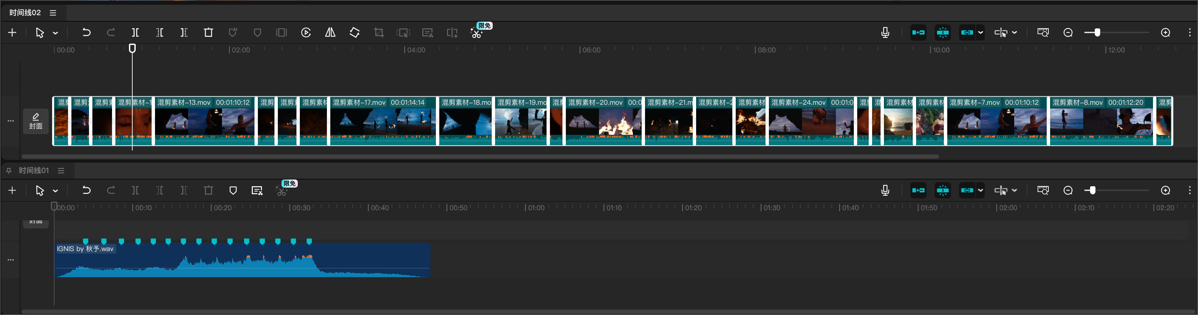Expand the preview axis dropdown in 时间线02
This screenshot has height=315, width=1198.
[x=1014, y=32]
